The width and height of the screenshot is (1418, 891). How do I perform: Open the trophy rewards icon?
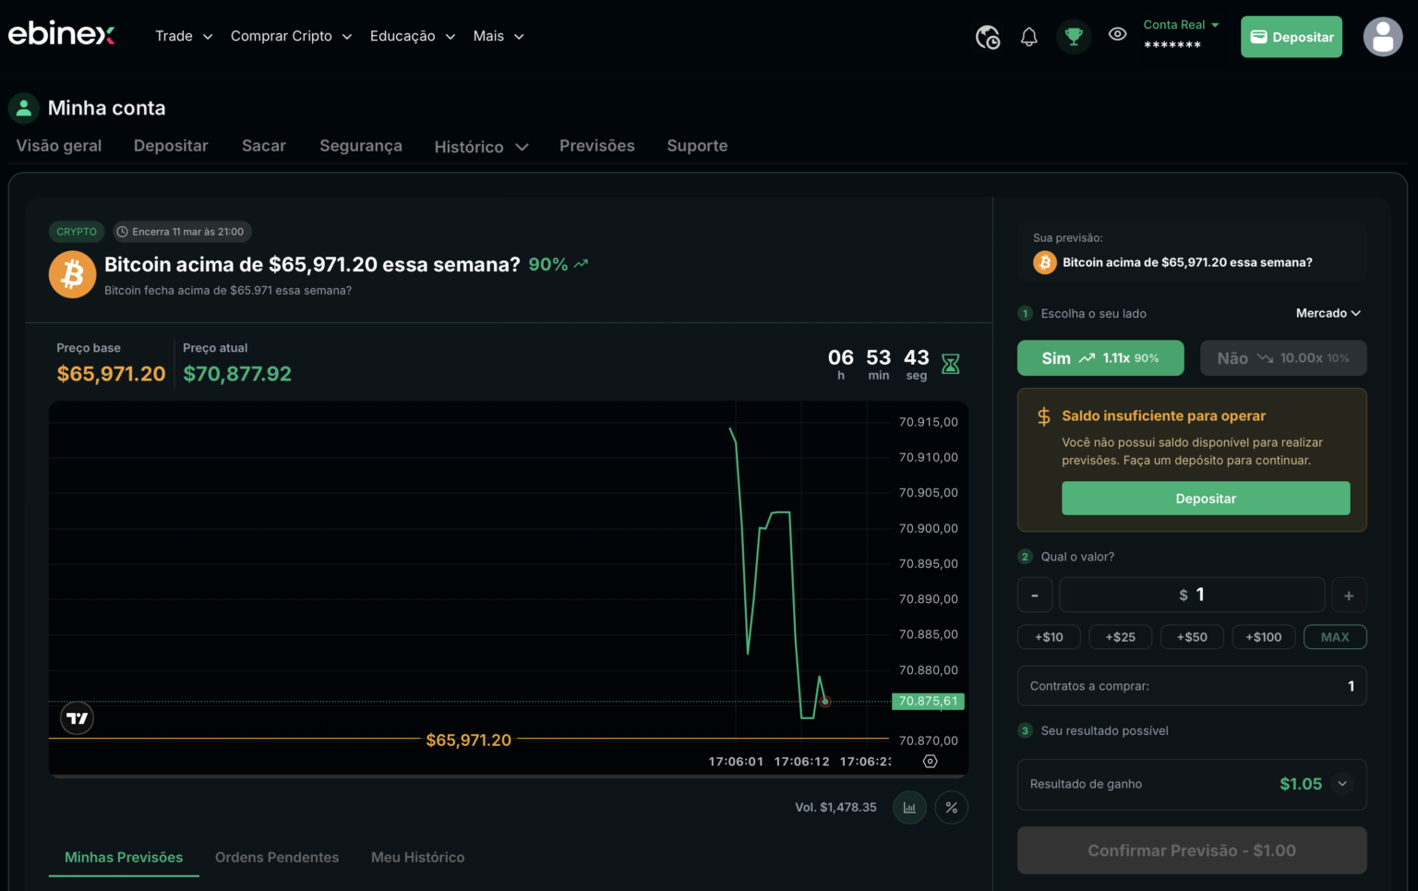pyautogui.click(x=1074, y=37)
